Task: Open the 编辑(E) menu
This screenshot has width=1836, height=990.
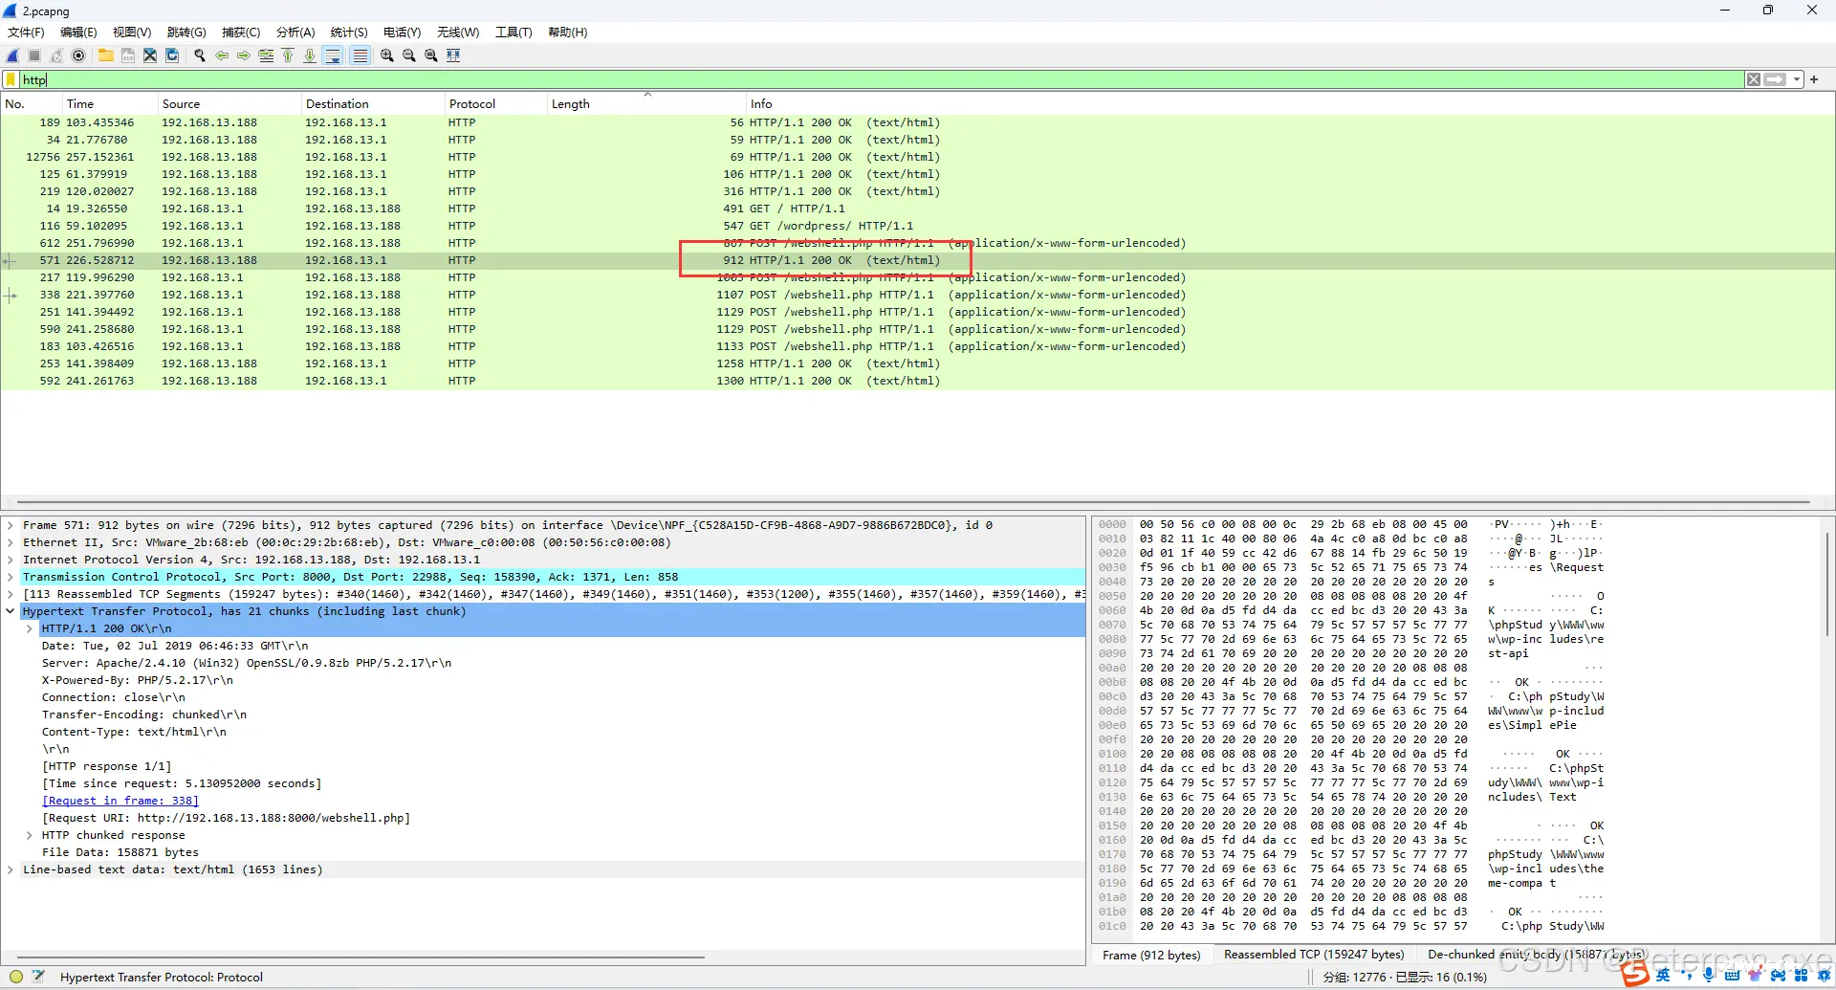Action: click(x=78, y=33)
